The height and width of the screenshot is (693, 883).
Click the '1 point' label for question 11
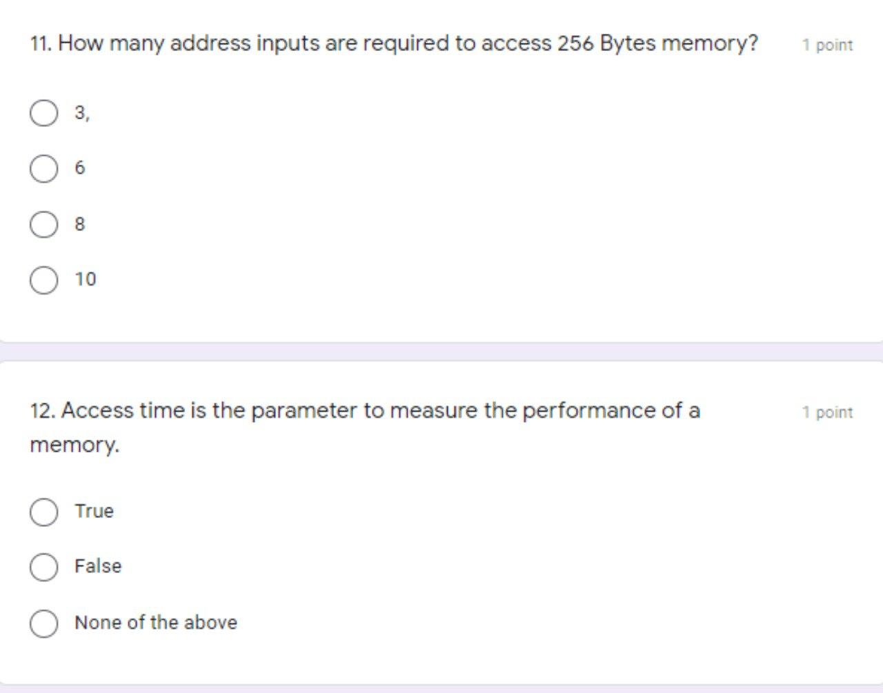coord(827,44)
